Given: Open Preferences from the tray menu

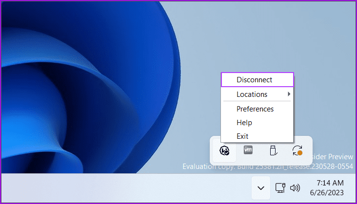Looking at the screenshot, I should click(258, 109).
